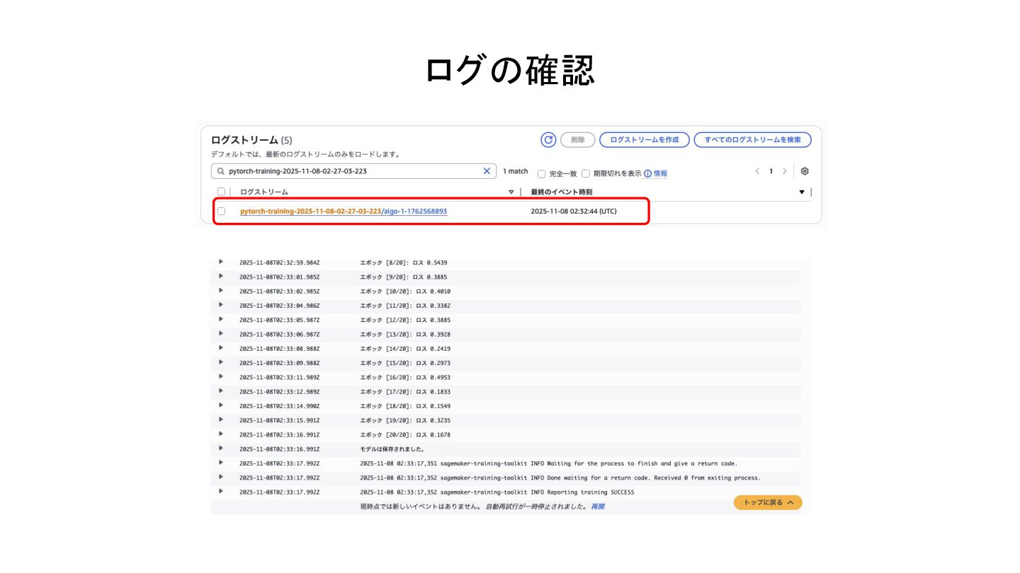Viewport: 1020px width, 573px height.
Task: Toggle the 期限切れを表示 checkbox
Action: click(586, 173)
